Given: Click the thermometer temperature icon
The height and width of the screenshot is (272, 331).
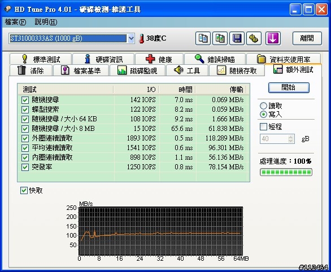Looking at the screenshot, I should [142, 38].
